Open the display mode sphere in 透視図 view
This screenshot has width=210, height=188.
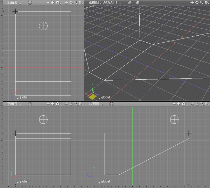206,2
